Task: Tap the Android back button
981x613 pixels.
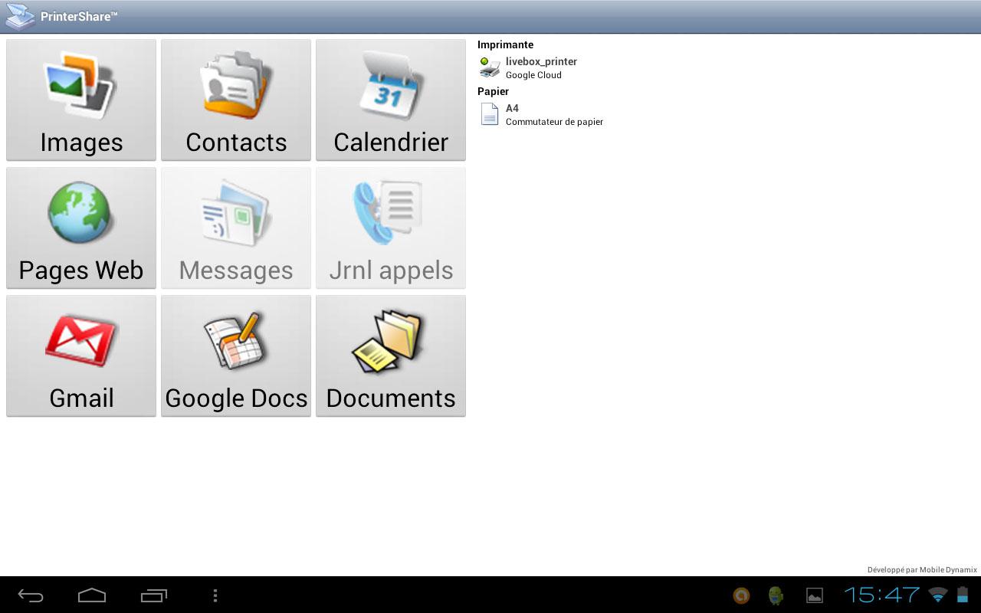Action: click(x=31, y=595)
